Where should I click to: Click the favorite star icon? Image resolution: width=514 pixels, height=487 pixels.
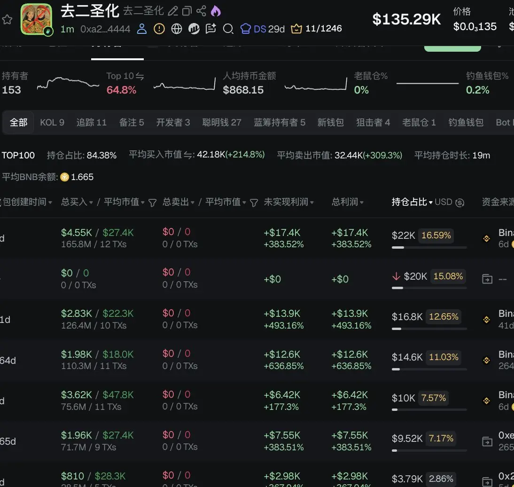[7, 20]
